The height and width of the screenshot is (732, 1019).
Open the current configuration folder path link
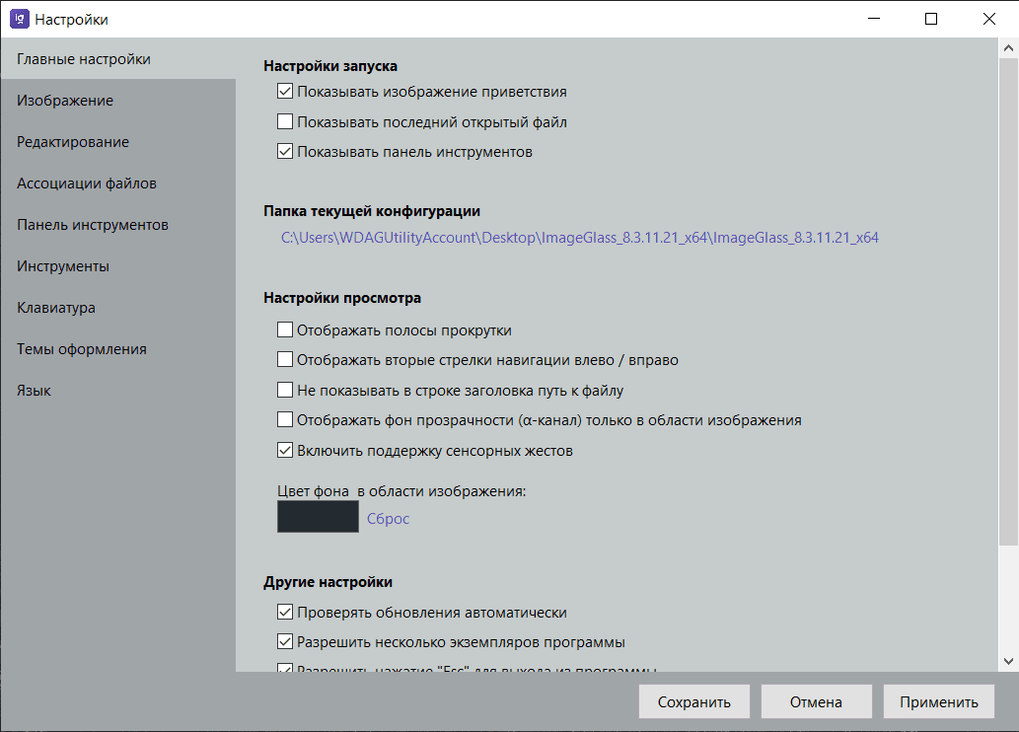point(580,238)
